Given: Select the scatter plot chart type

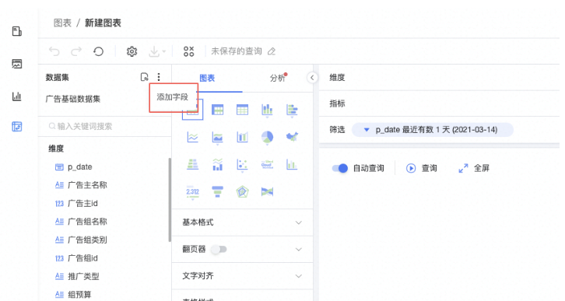Looking at the screenshot, I should tap(242, 165).
